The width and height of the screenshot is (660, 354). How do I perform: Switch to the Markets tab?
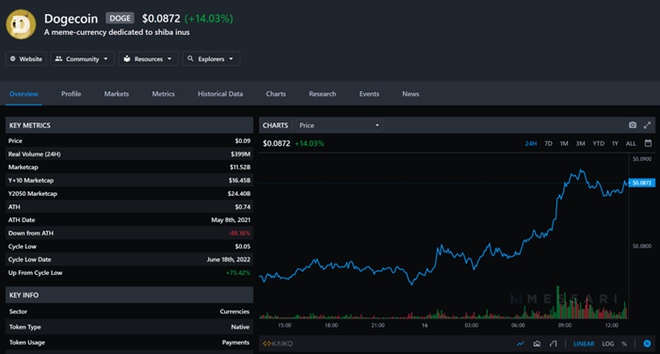pyautogui.click(x=117, y=94)
